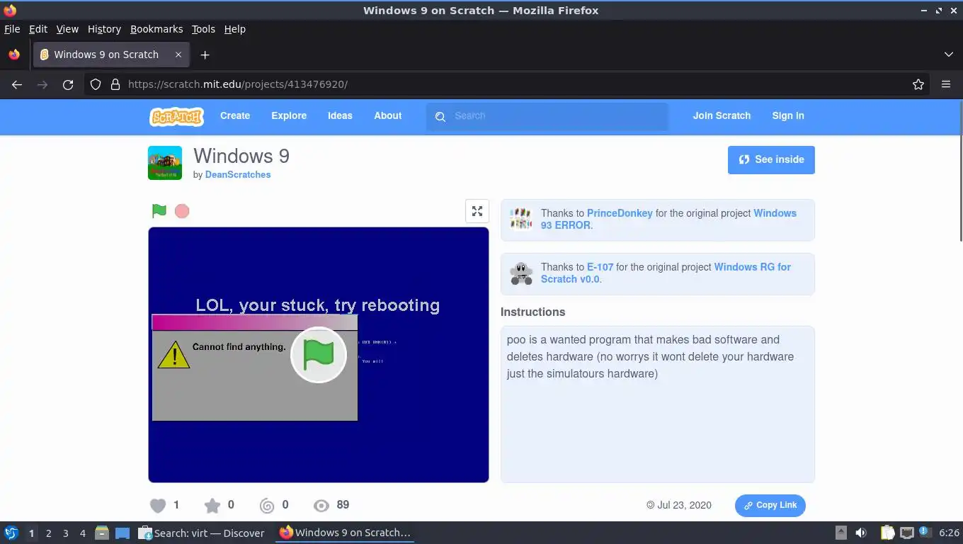
Task: Click Join Scratch link
Action: [722, 115]
